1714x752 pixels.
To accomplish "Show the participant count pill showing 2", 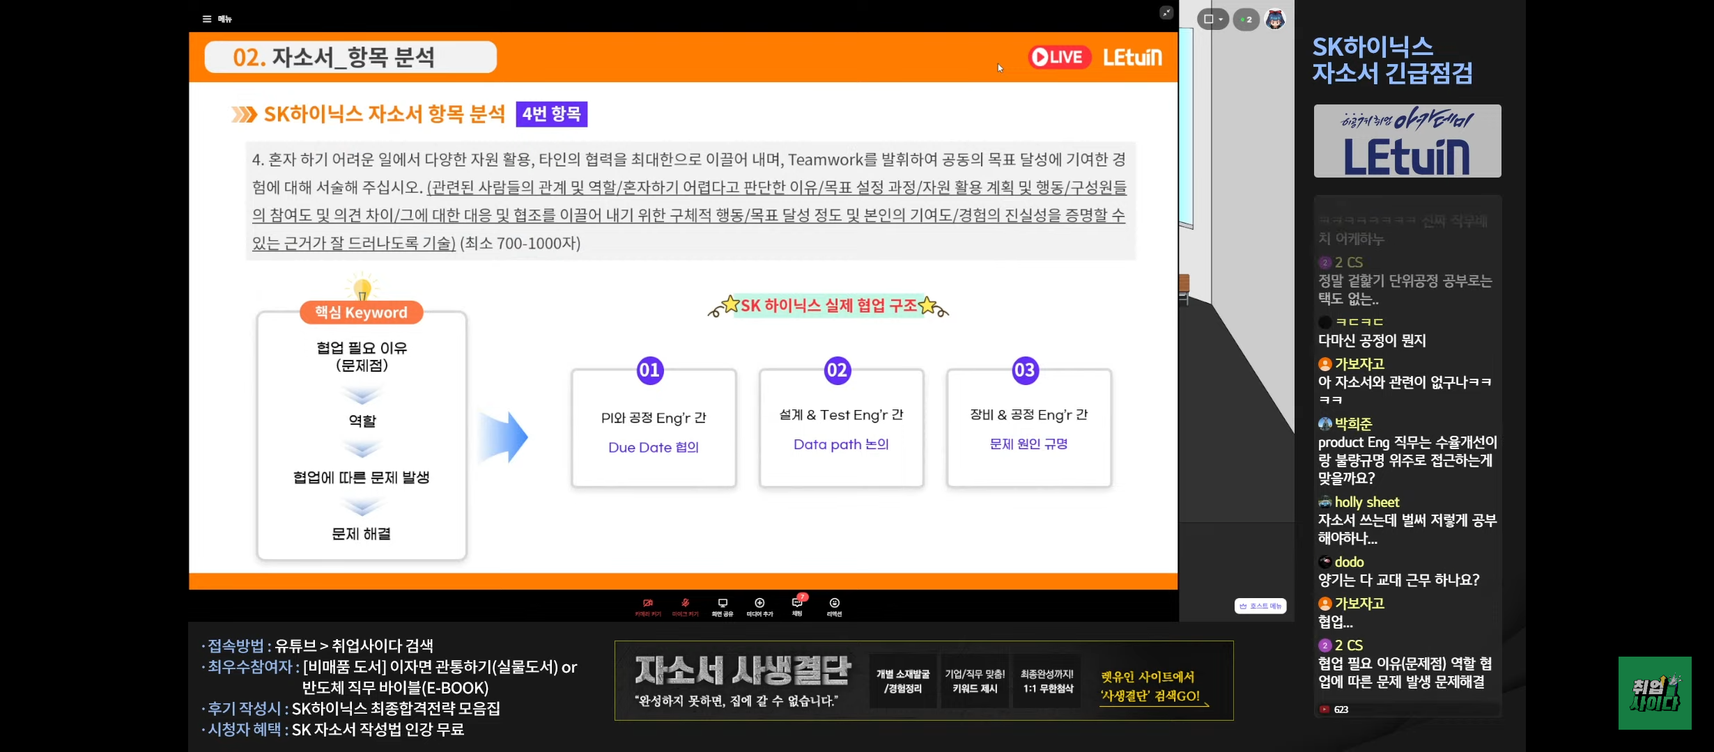I will tap(1246, 19).
